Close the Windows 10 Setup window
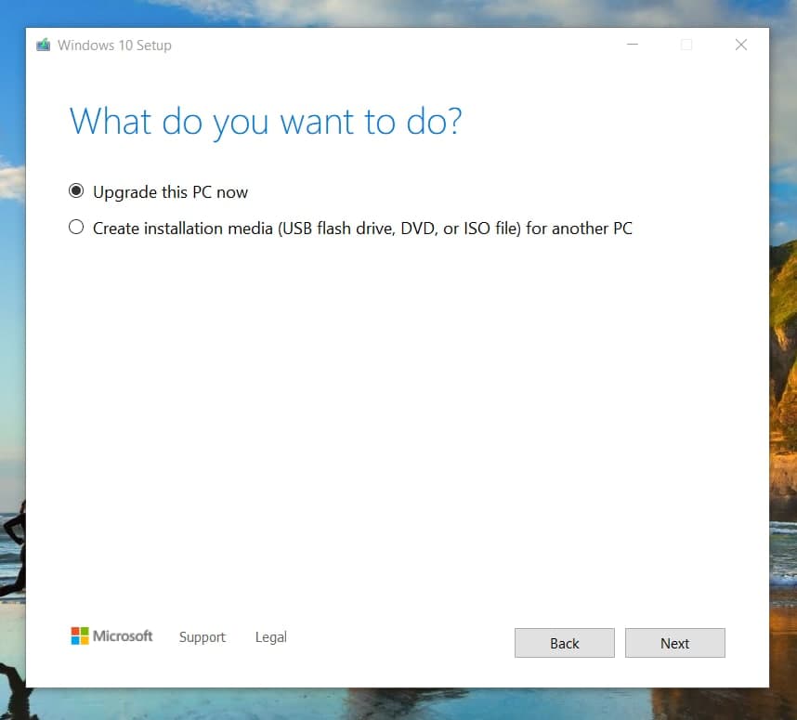797x720 pixels. click(x=741, y=45)
